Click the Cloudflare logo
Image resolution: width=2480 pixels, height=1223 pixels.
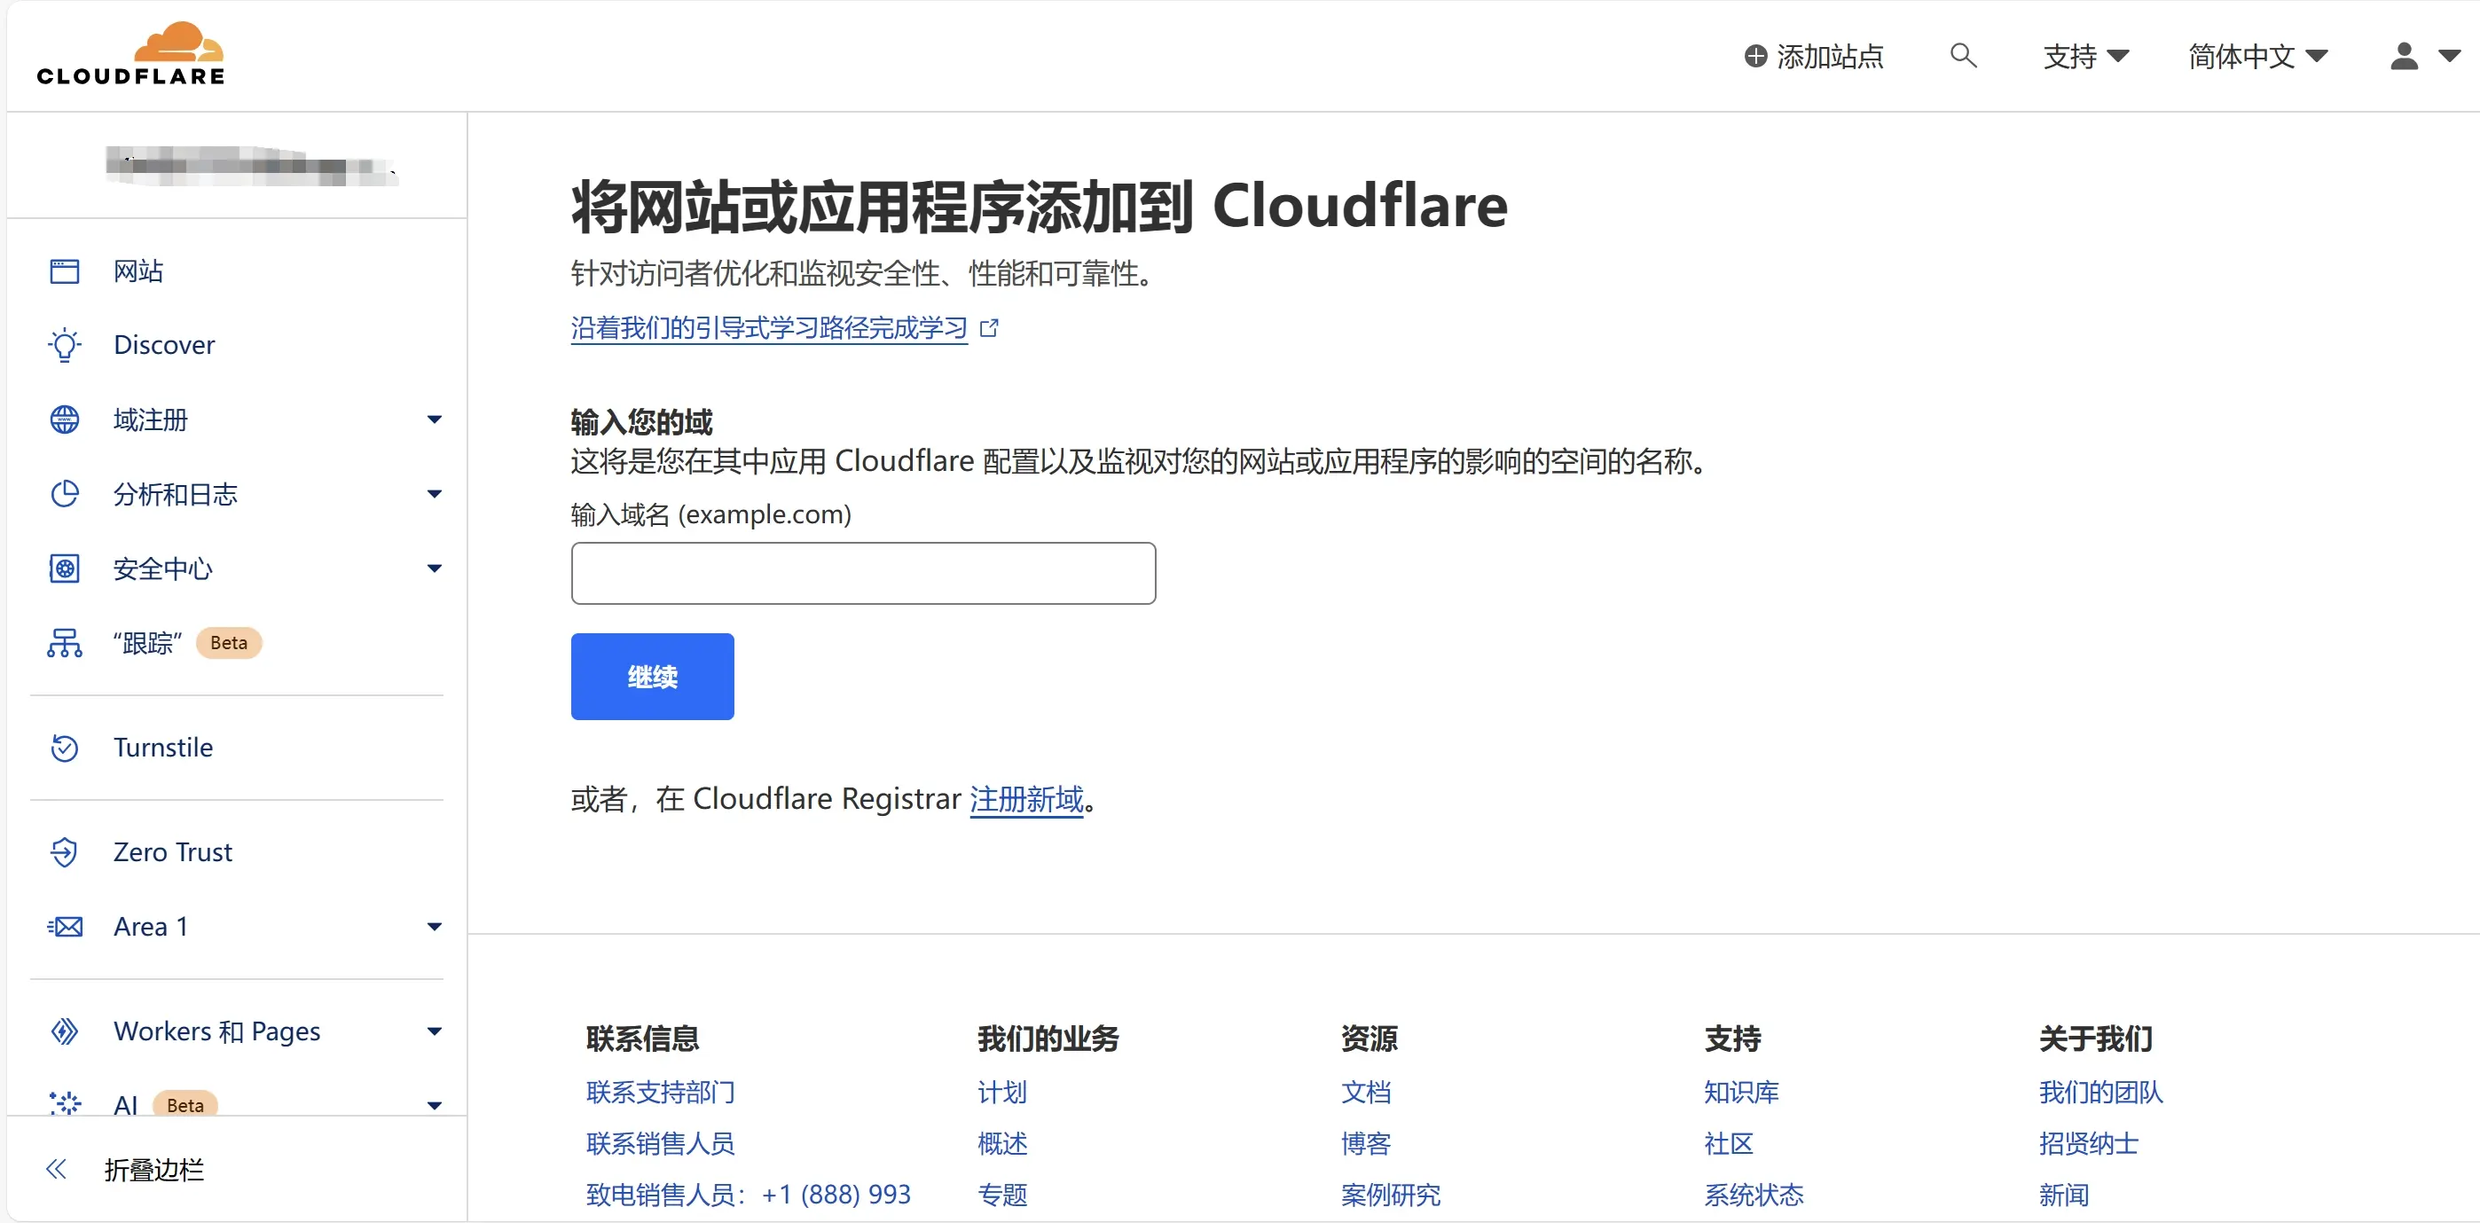coord(130,54)
